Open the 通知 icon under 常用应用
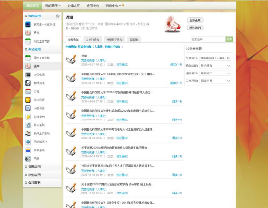The width and height of the screenshot is (268, 208). pos(28,32)
